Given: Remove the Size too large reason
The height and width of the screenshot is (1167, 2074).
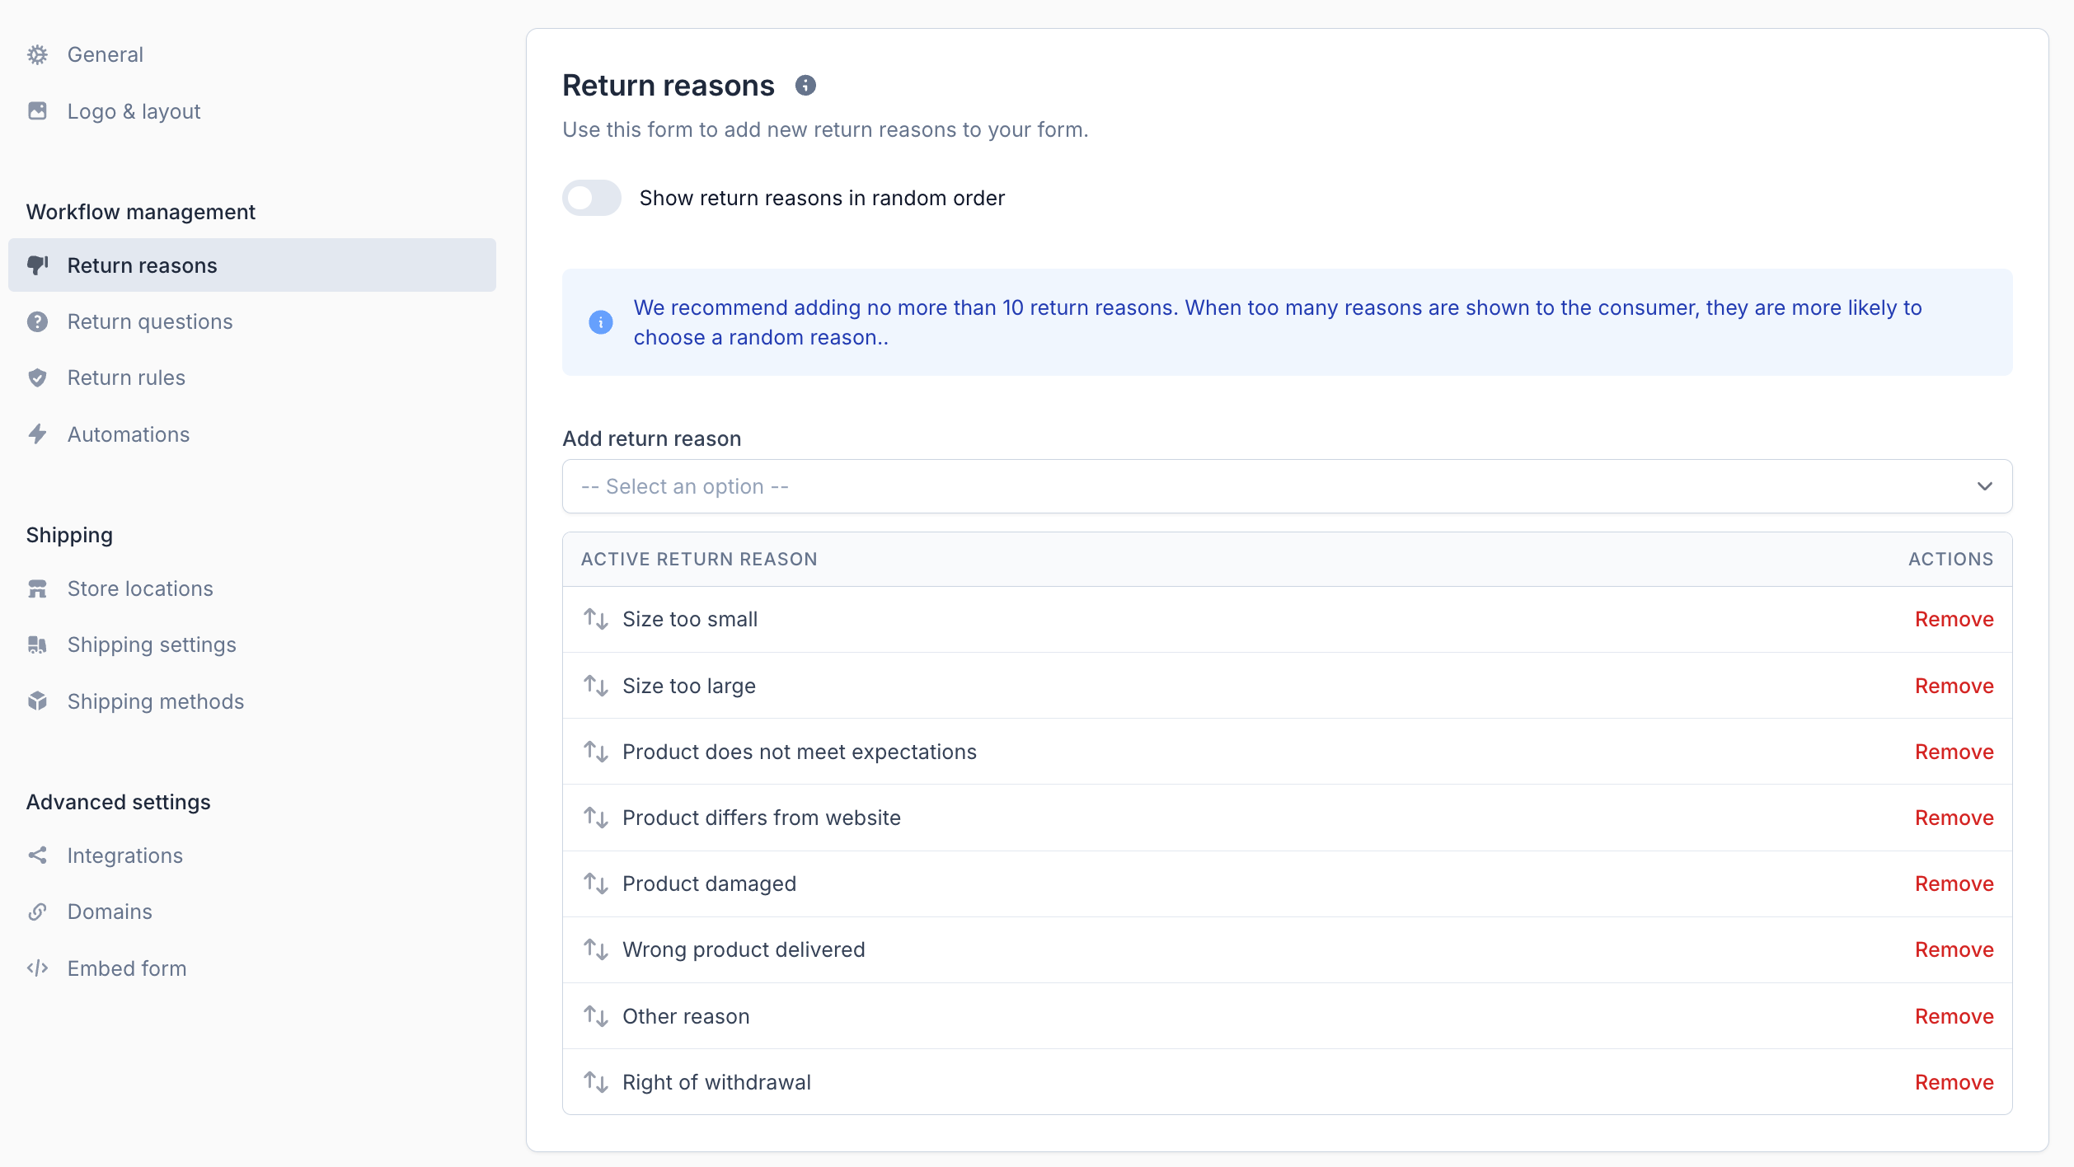Looking at the screenshot, I should (1954, 686).
